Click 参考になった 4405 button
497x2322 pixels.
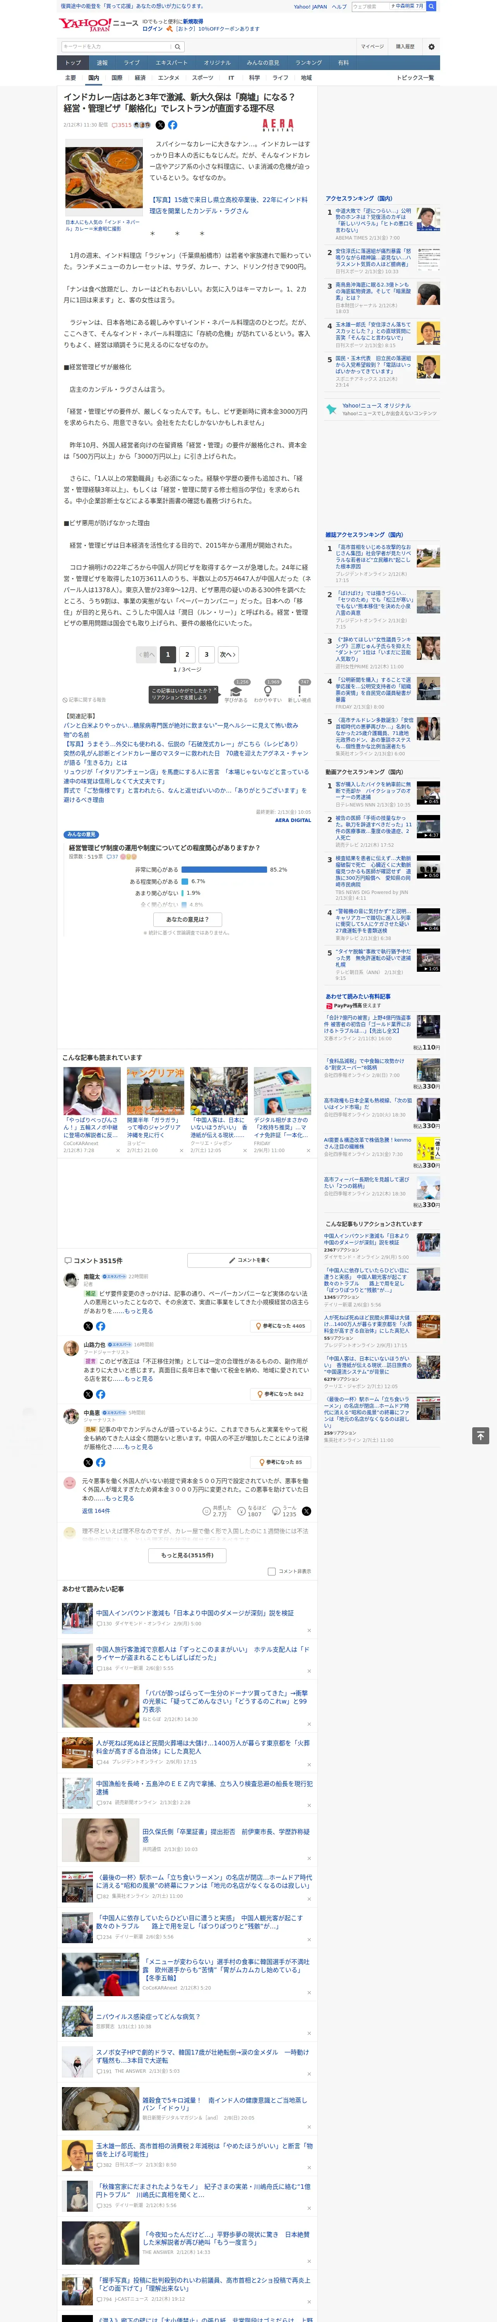(x=281, y=1326)
